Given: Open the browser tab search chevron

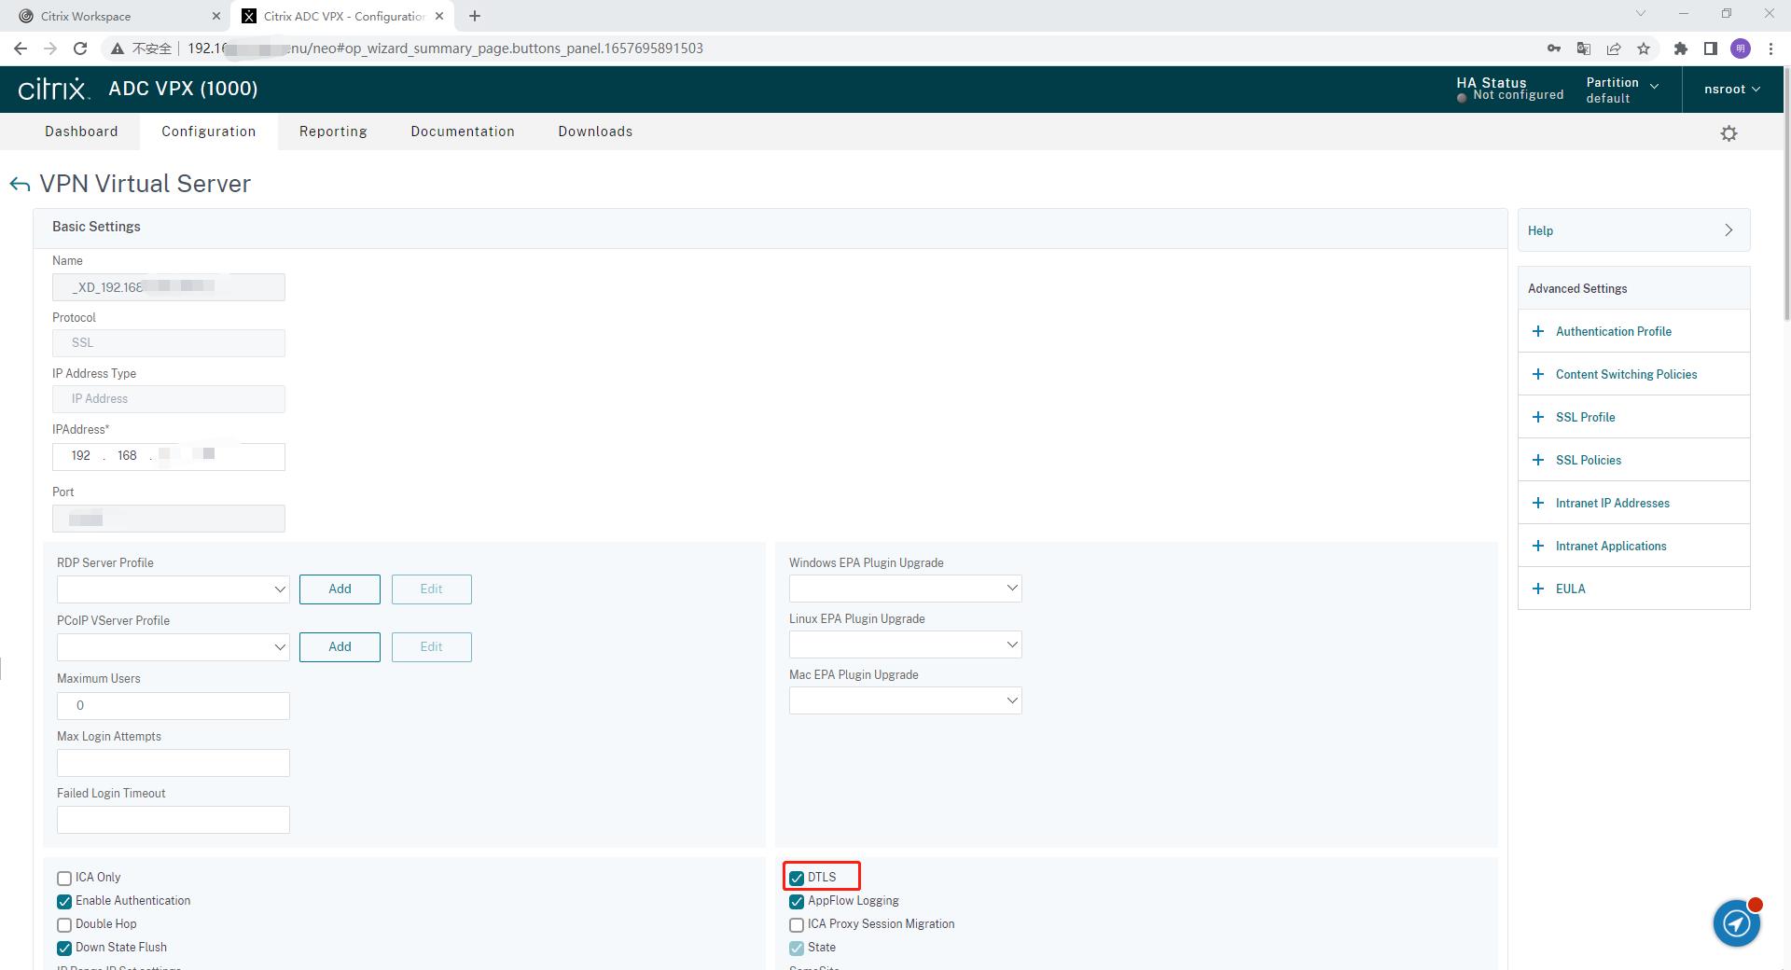Looking at the screenshot, I should tap(1641, 14).
